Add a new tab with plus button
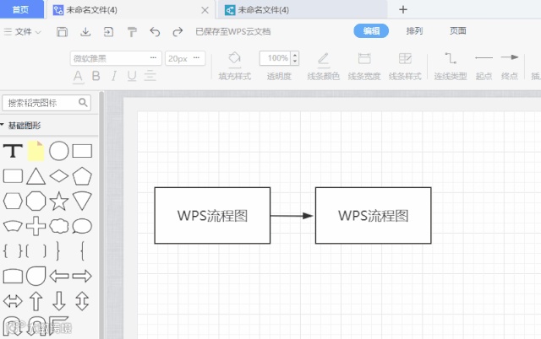The image size is (541, 339). click(x=403, y=9)
